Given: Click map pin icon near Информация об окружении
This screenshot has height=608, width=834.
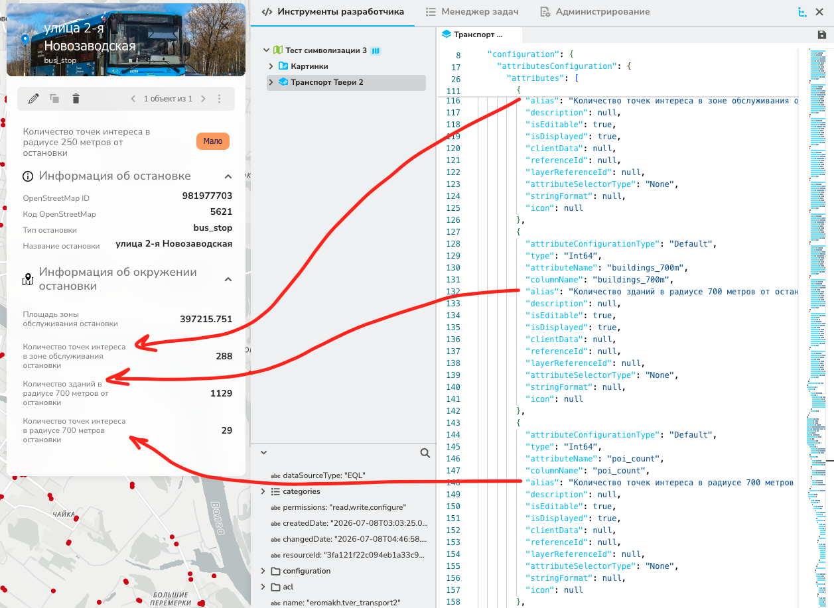Looking at the screenshot, I should [x=28, y=279].
